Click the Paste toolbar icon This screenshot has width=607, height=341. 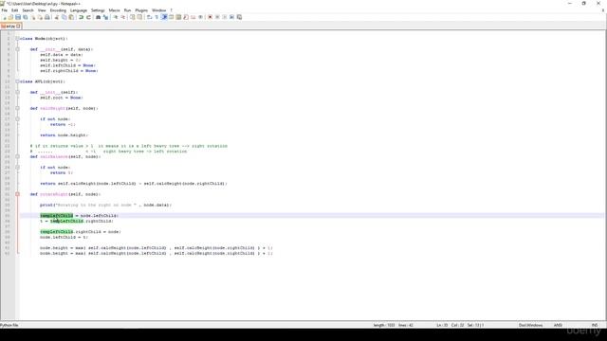pos(71,17)
